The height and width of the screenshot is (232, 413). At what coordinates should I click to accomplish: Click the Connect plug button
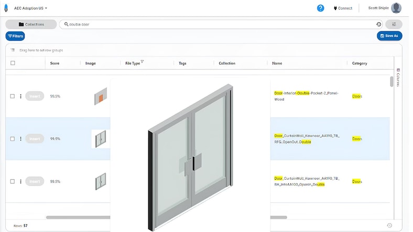point(343,8)
